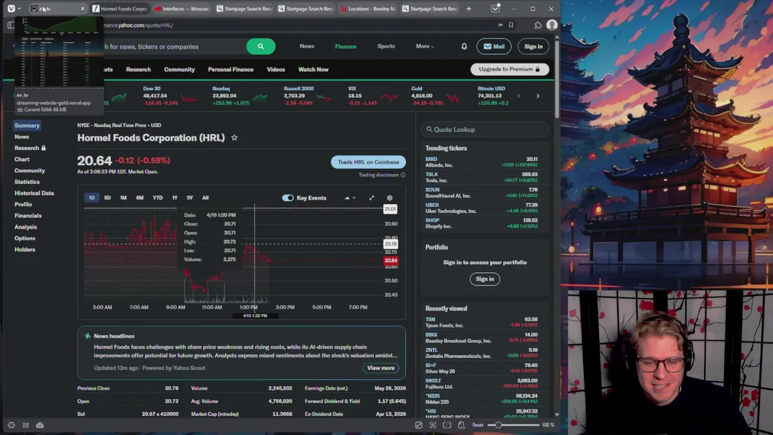The height and width of the screenshot is (435, 773).
Task: Click the Quote Lookup field
Action: 485,129
